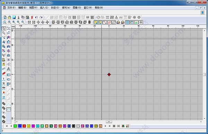Click the next colors arrow in palette
Image resolution: width=208 pixels, height=134 pixels.
pyautogui.click(x=105, y=126)
